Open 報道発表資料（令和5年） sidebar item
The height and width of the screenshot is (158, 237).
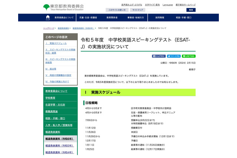click(x=60, y=145)
